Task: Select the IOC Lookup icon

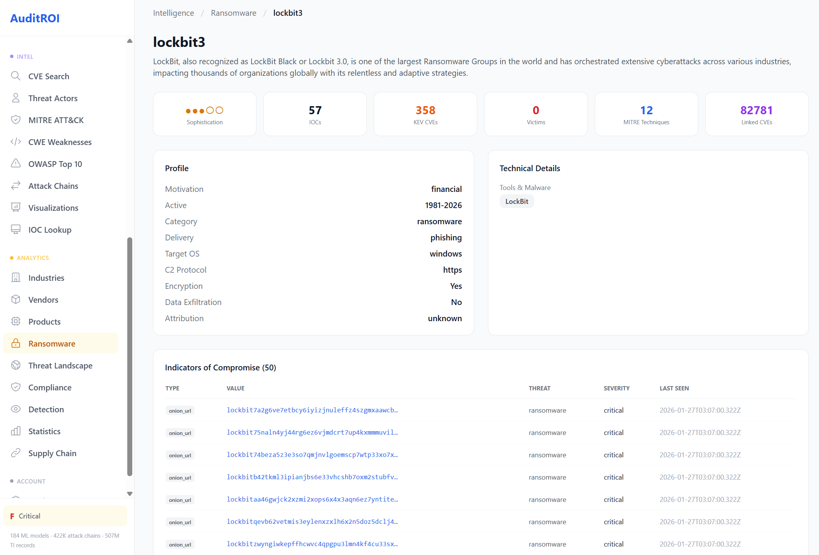Action: pyautogui.click(x=16, y=229)
